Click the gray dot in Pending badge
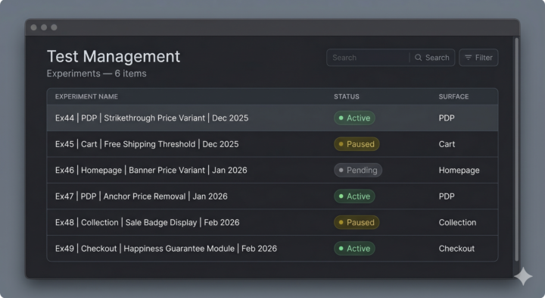Screen dimensions: 545x298 tap(341, 171)
